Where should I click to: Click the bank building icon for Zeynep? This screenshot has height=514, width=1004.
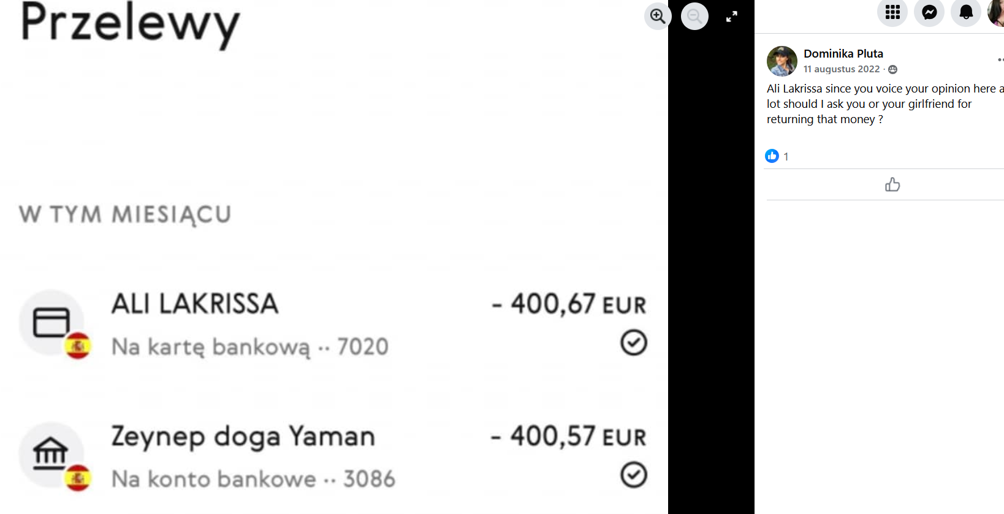(x=50, y=454)
